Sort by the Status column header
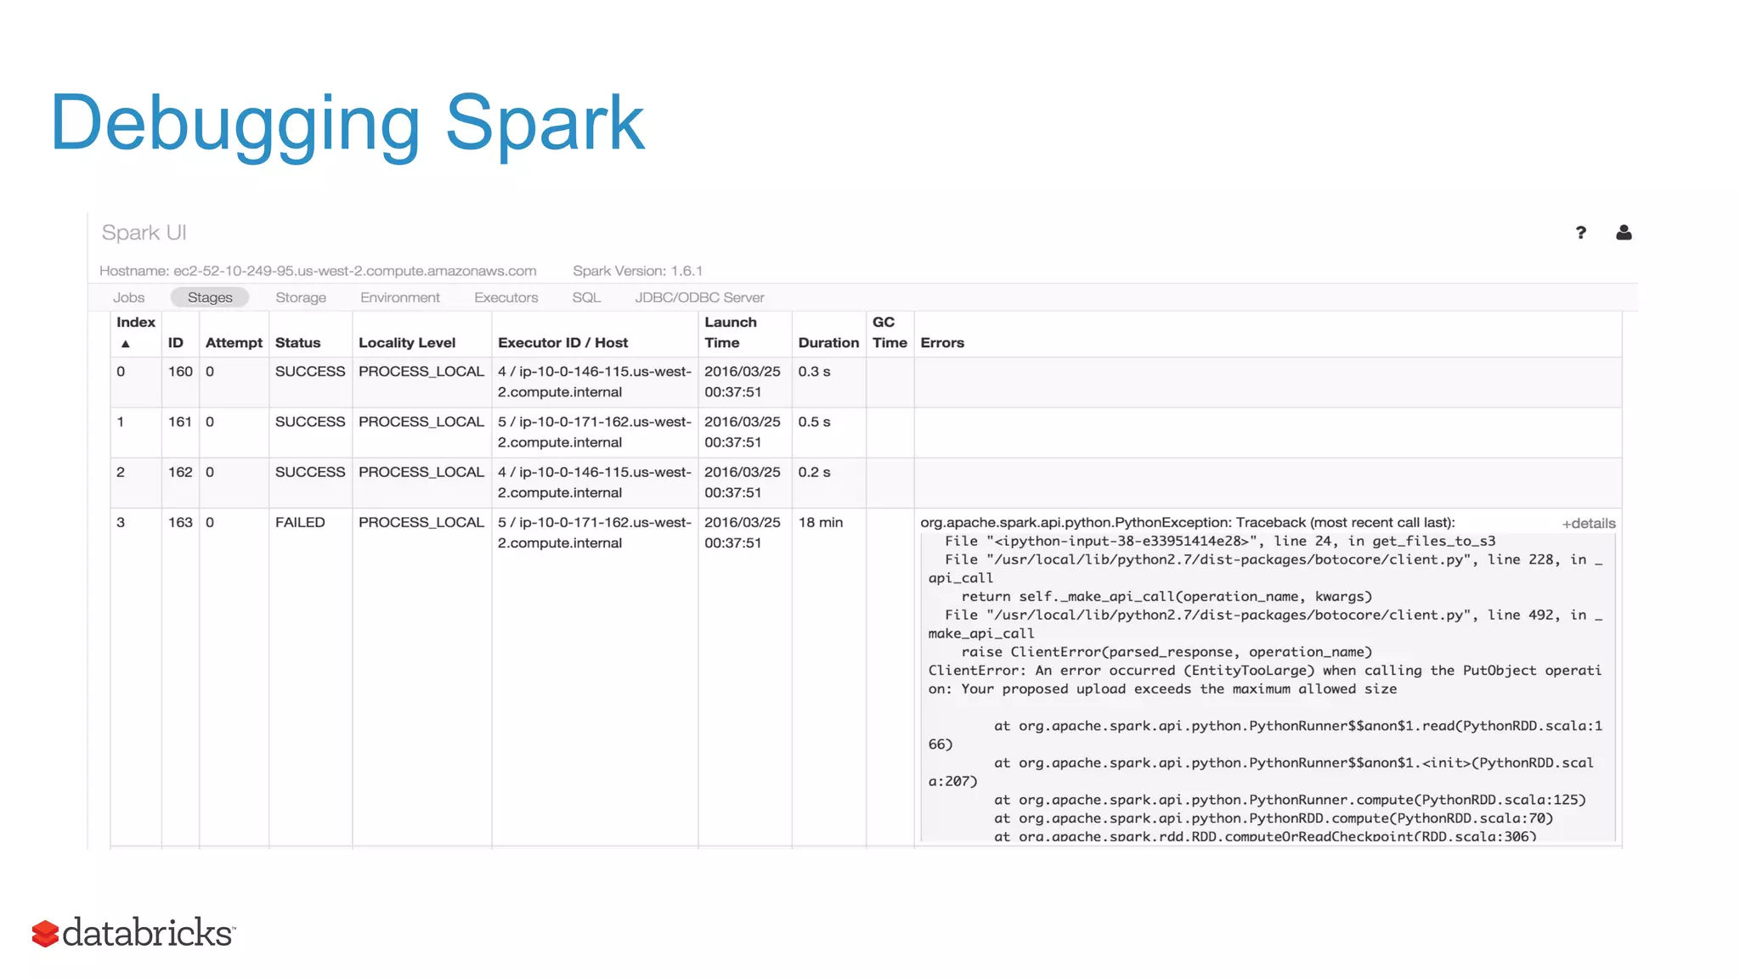 point(297,343)
